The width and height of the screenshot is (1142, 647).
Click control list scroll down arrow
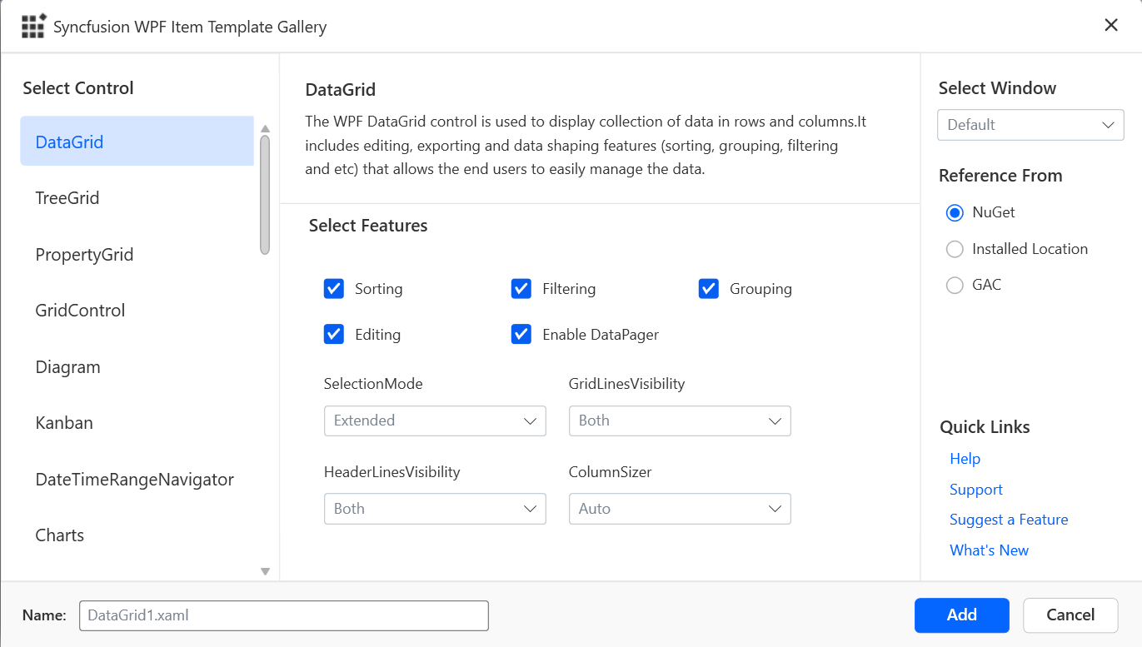pyautogui.click(x=265, y=571)
